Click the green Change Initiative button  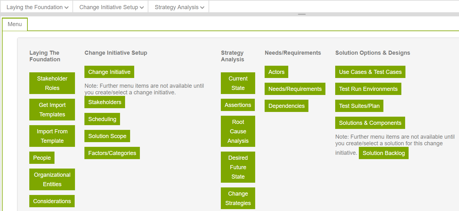109,72
